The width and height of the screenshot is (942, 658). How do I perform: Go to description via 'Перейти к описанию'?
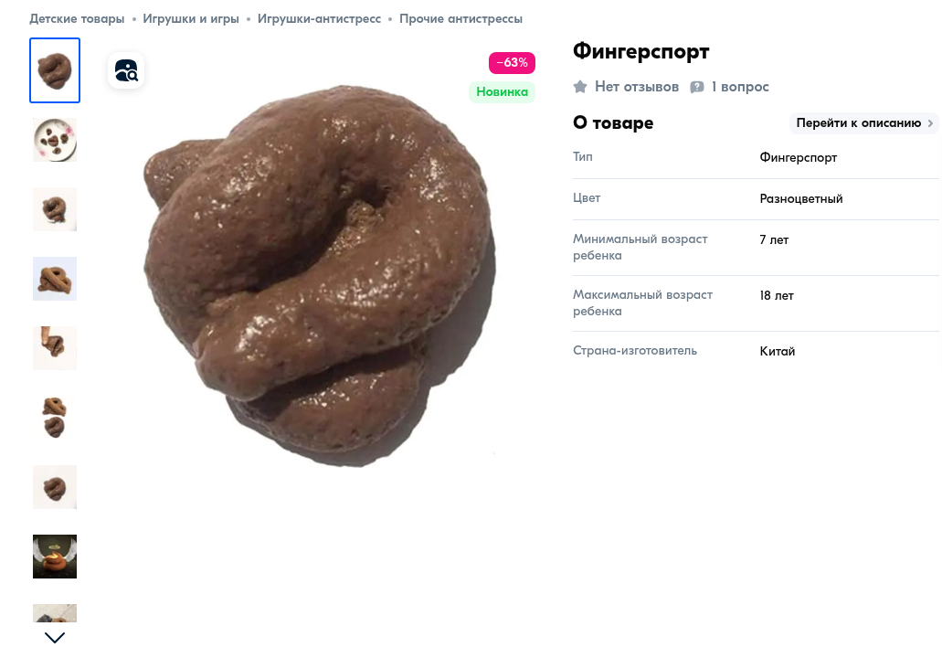click(864, 123)
